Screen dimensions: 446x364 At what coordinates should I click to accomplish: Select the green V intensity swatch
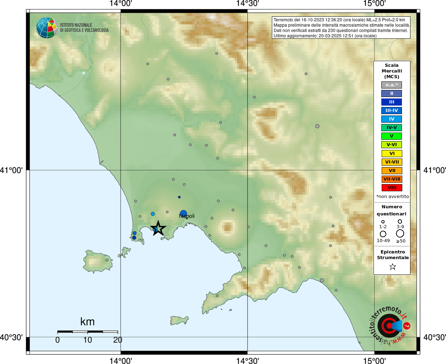(392, 136)
